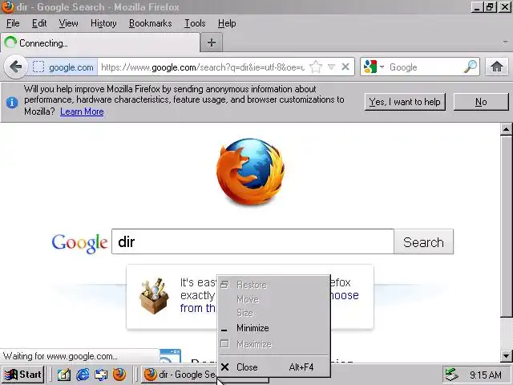Click the dir - Google Search taskbar button
Image resolution: width=513 pixels, height=385 pixels.
pos(180,375)
